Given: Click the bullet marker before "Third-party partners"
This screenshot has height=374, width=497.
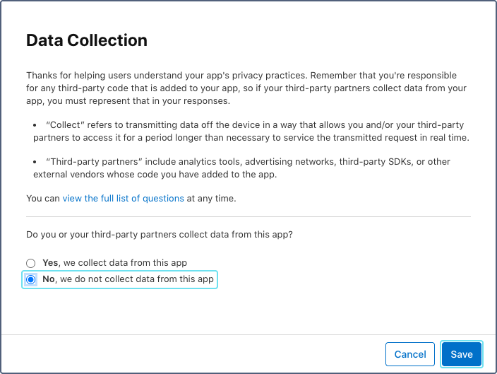Looking at the screenshot, I should [x=35, y=162].
